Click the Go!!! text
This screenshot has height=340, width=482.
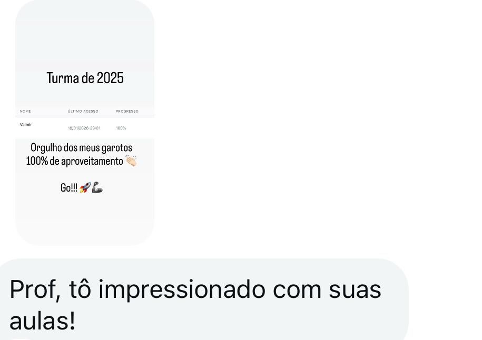(69, 188)
